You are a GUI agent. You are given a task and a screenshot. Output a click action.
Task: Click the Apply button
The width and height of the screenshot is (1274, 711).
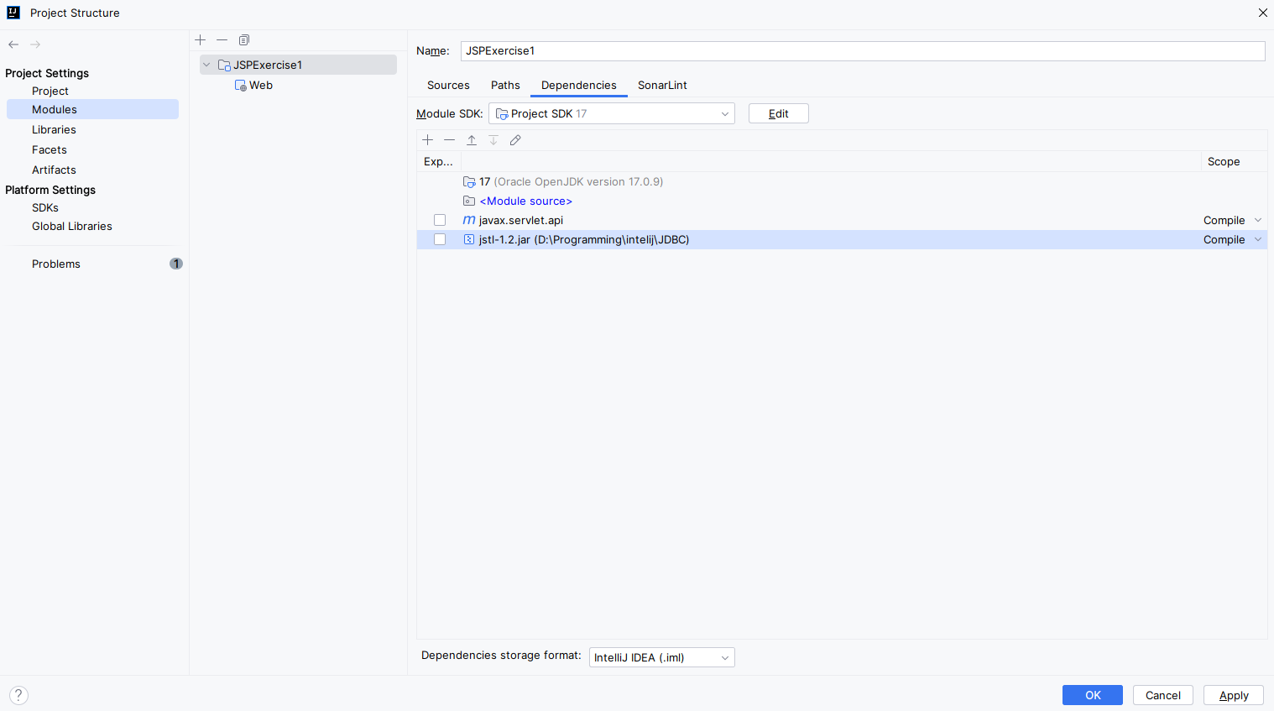point(1234,695)
